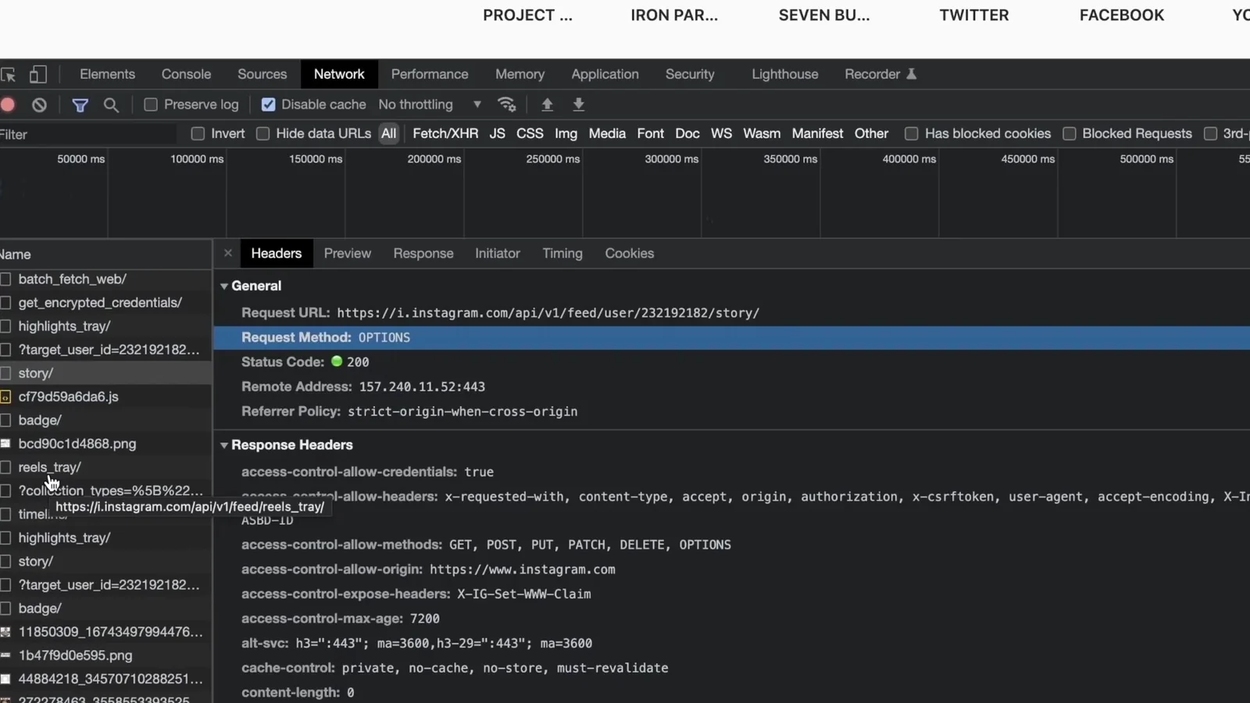Filter requests by Font
The width and height of the screenshot is (1250, 703).
650,134
